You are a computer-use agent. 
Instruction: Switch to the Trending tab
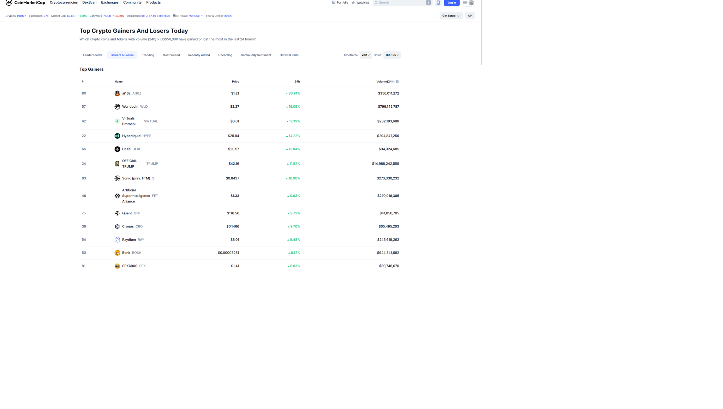pyautogui.click(x=148, y=55)
